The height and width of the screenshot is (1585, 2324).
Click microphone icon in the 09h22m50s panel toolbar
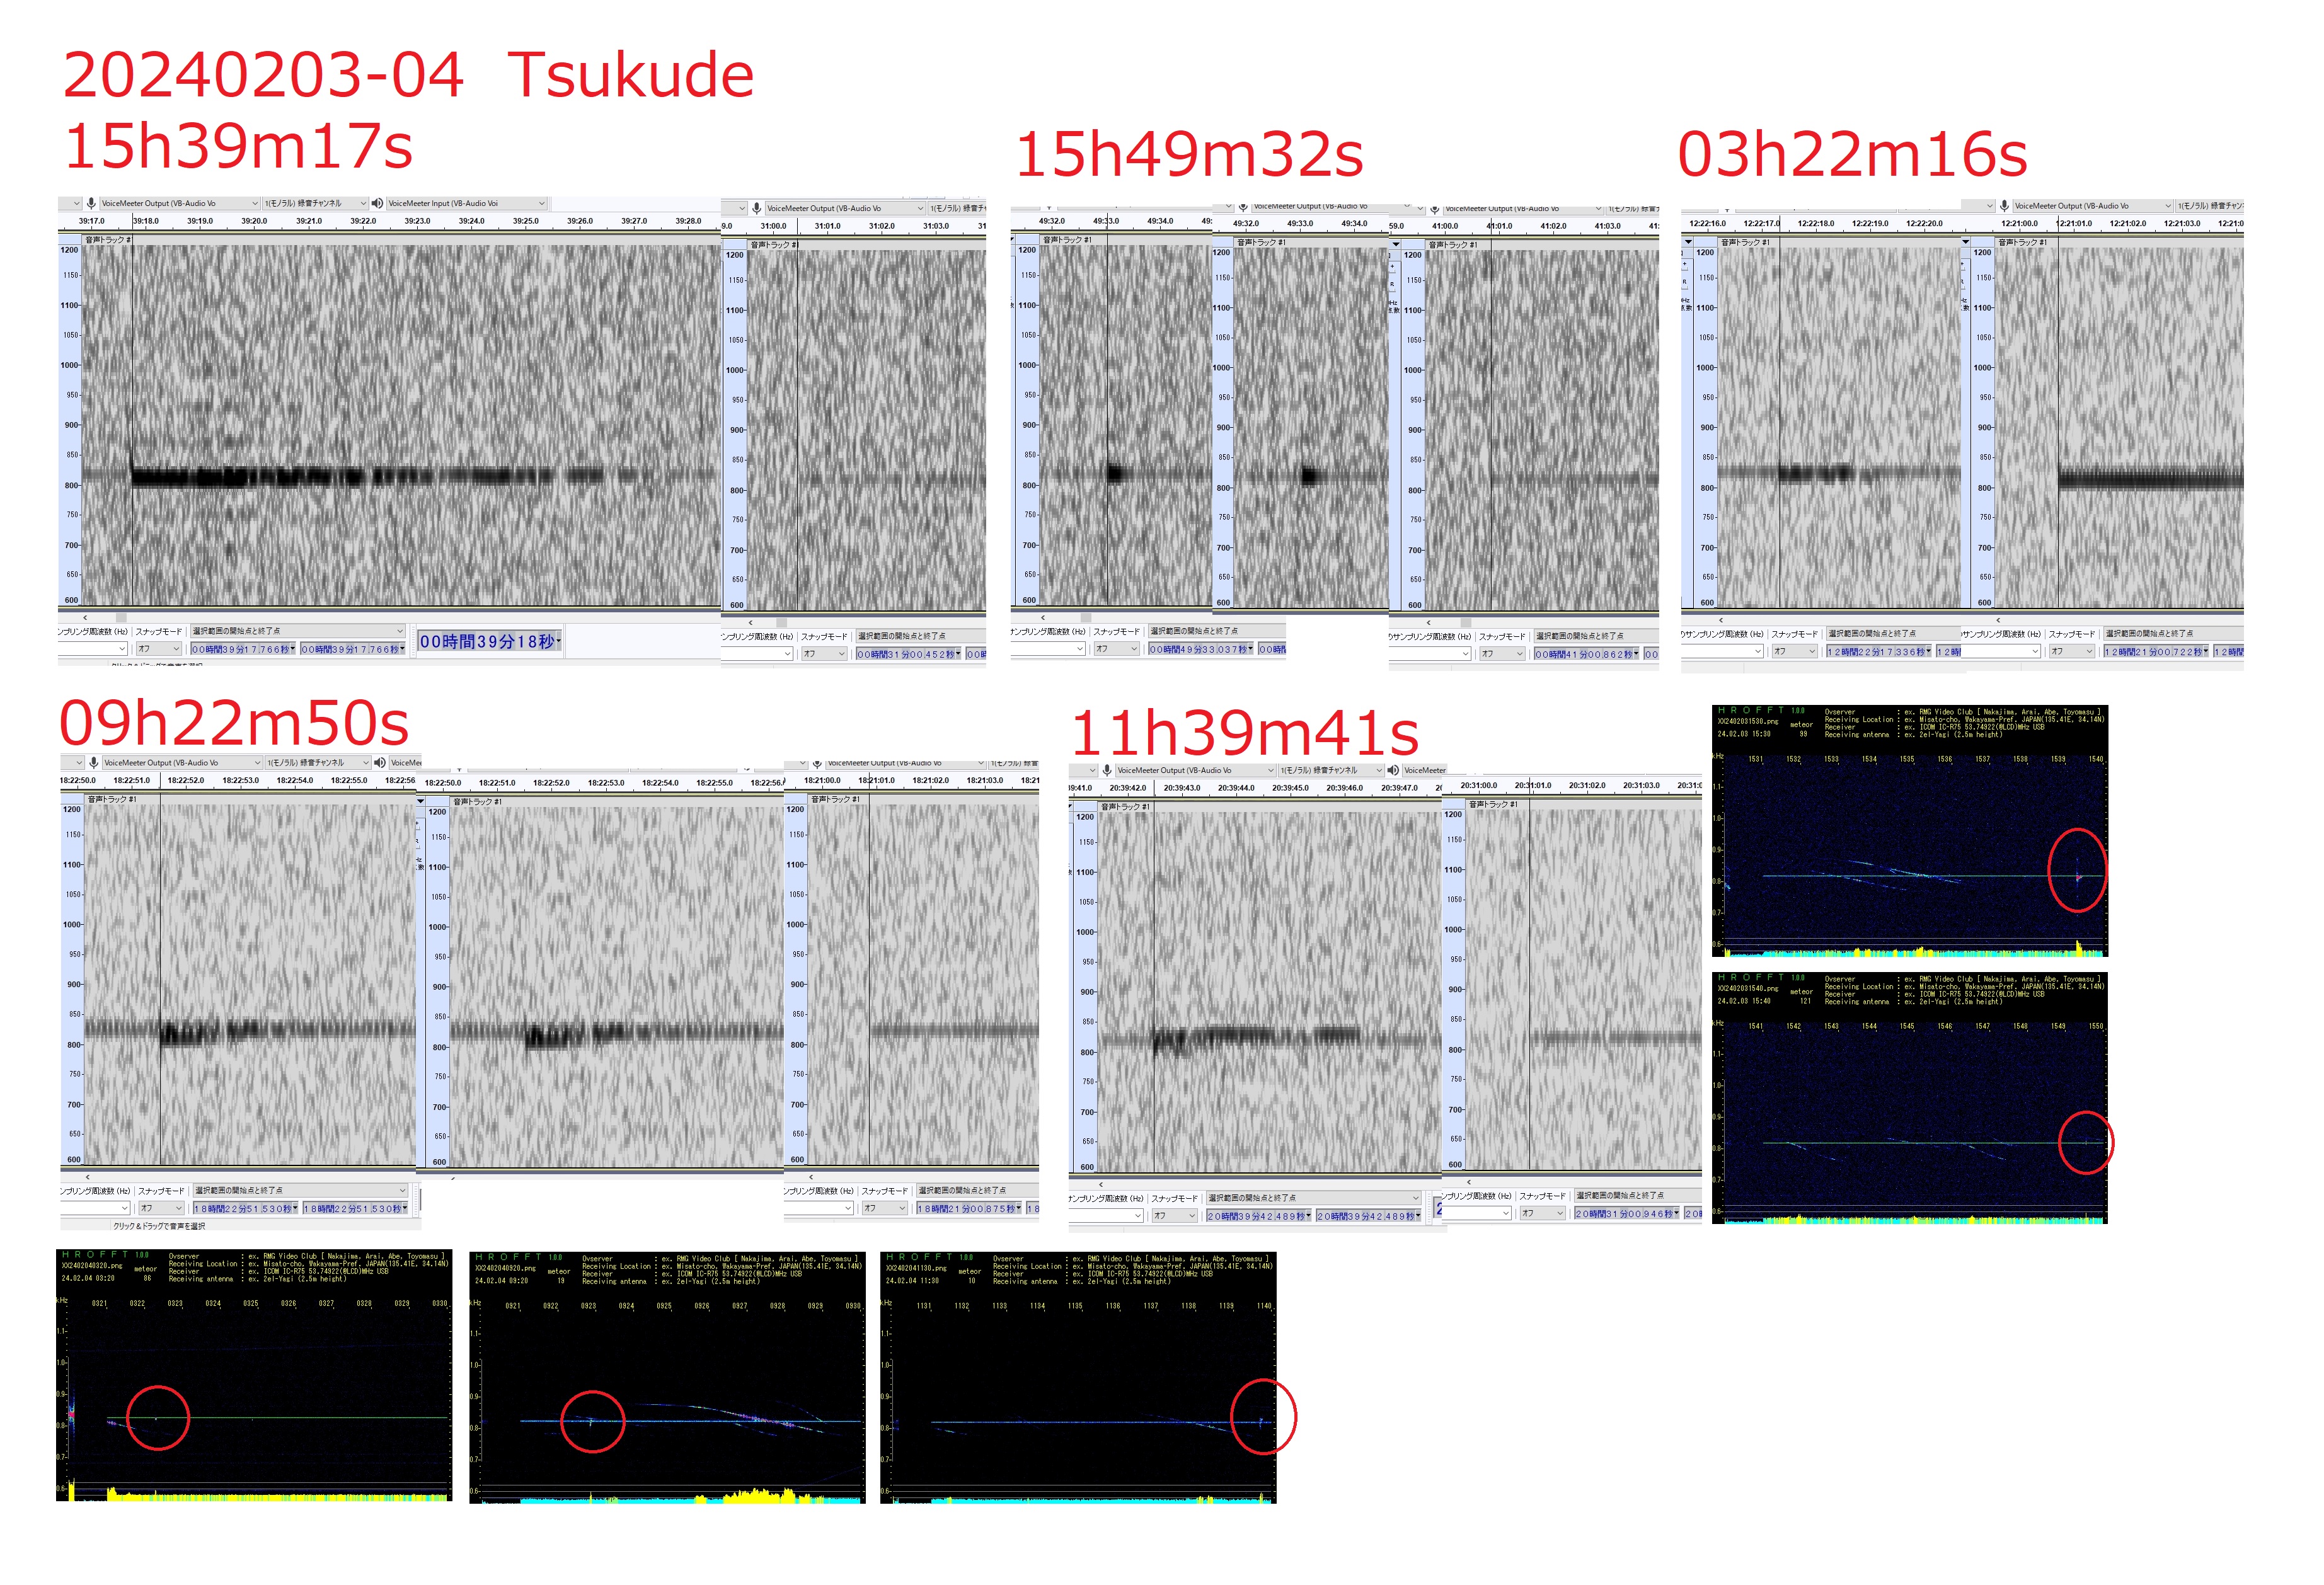(93, 762)
